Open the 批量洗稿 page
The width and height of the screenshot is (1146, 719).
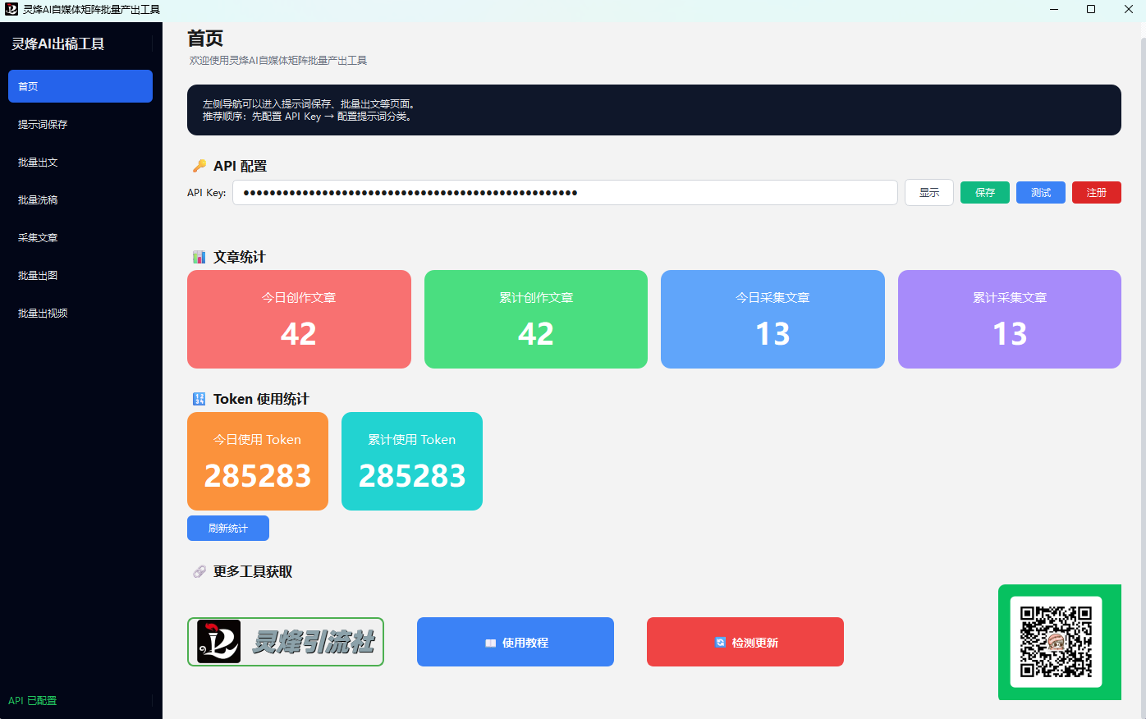(80, 199)
